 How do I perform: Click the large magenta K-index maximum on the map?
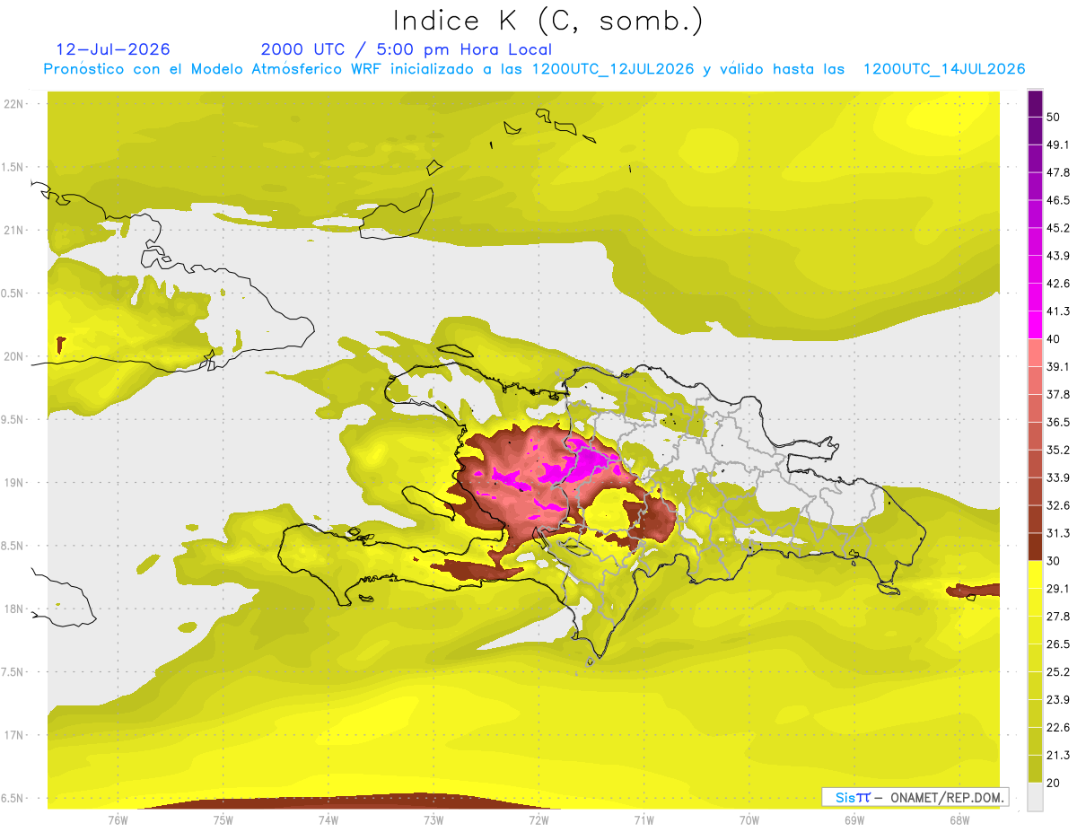point(588,463)
